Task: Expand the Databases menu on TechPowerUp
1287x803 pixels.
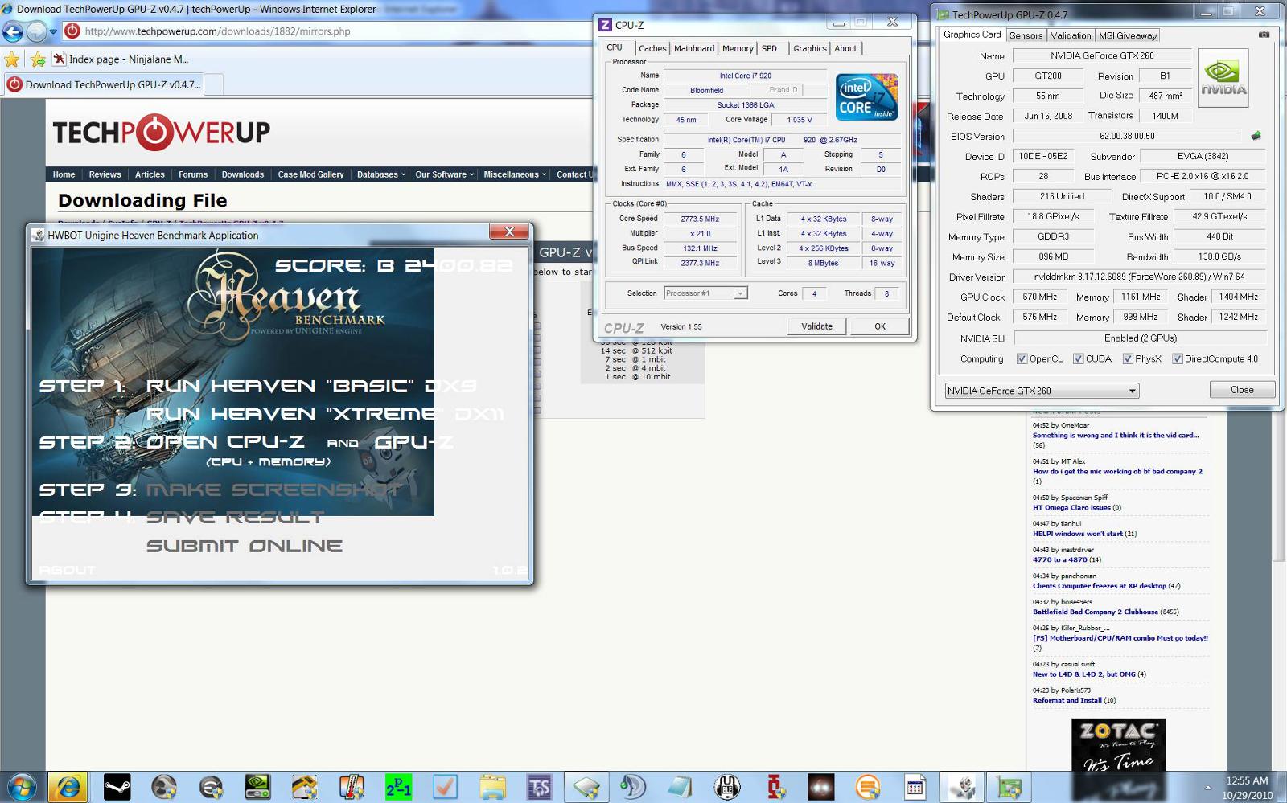Action: [x=381, y=174]
